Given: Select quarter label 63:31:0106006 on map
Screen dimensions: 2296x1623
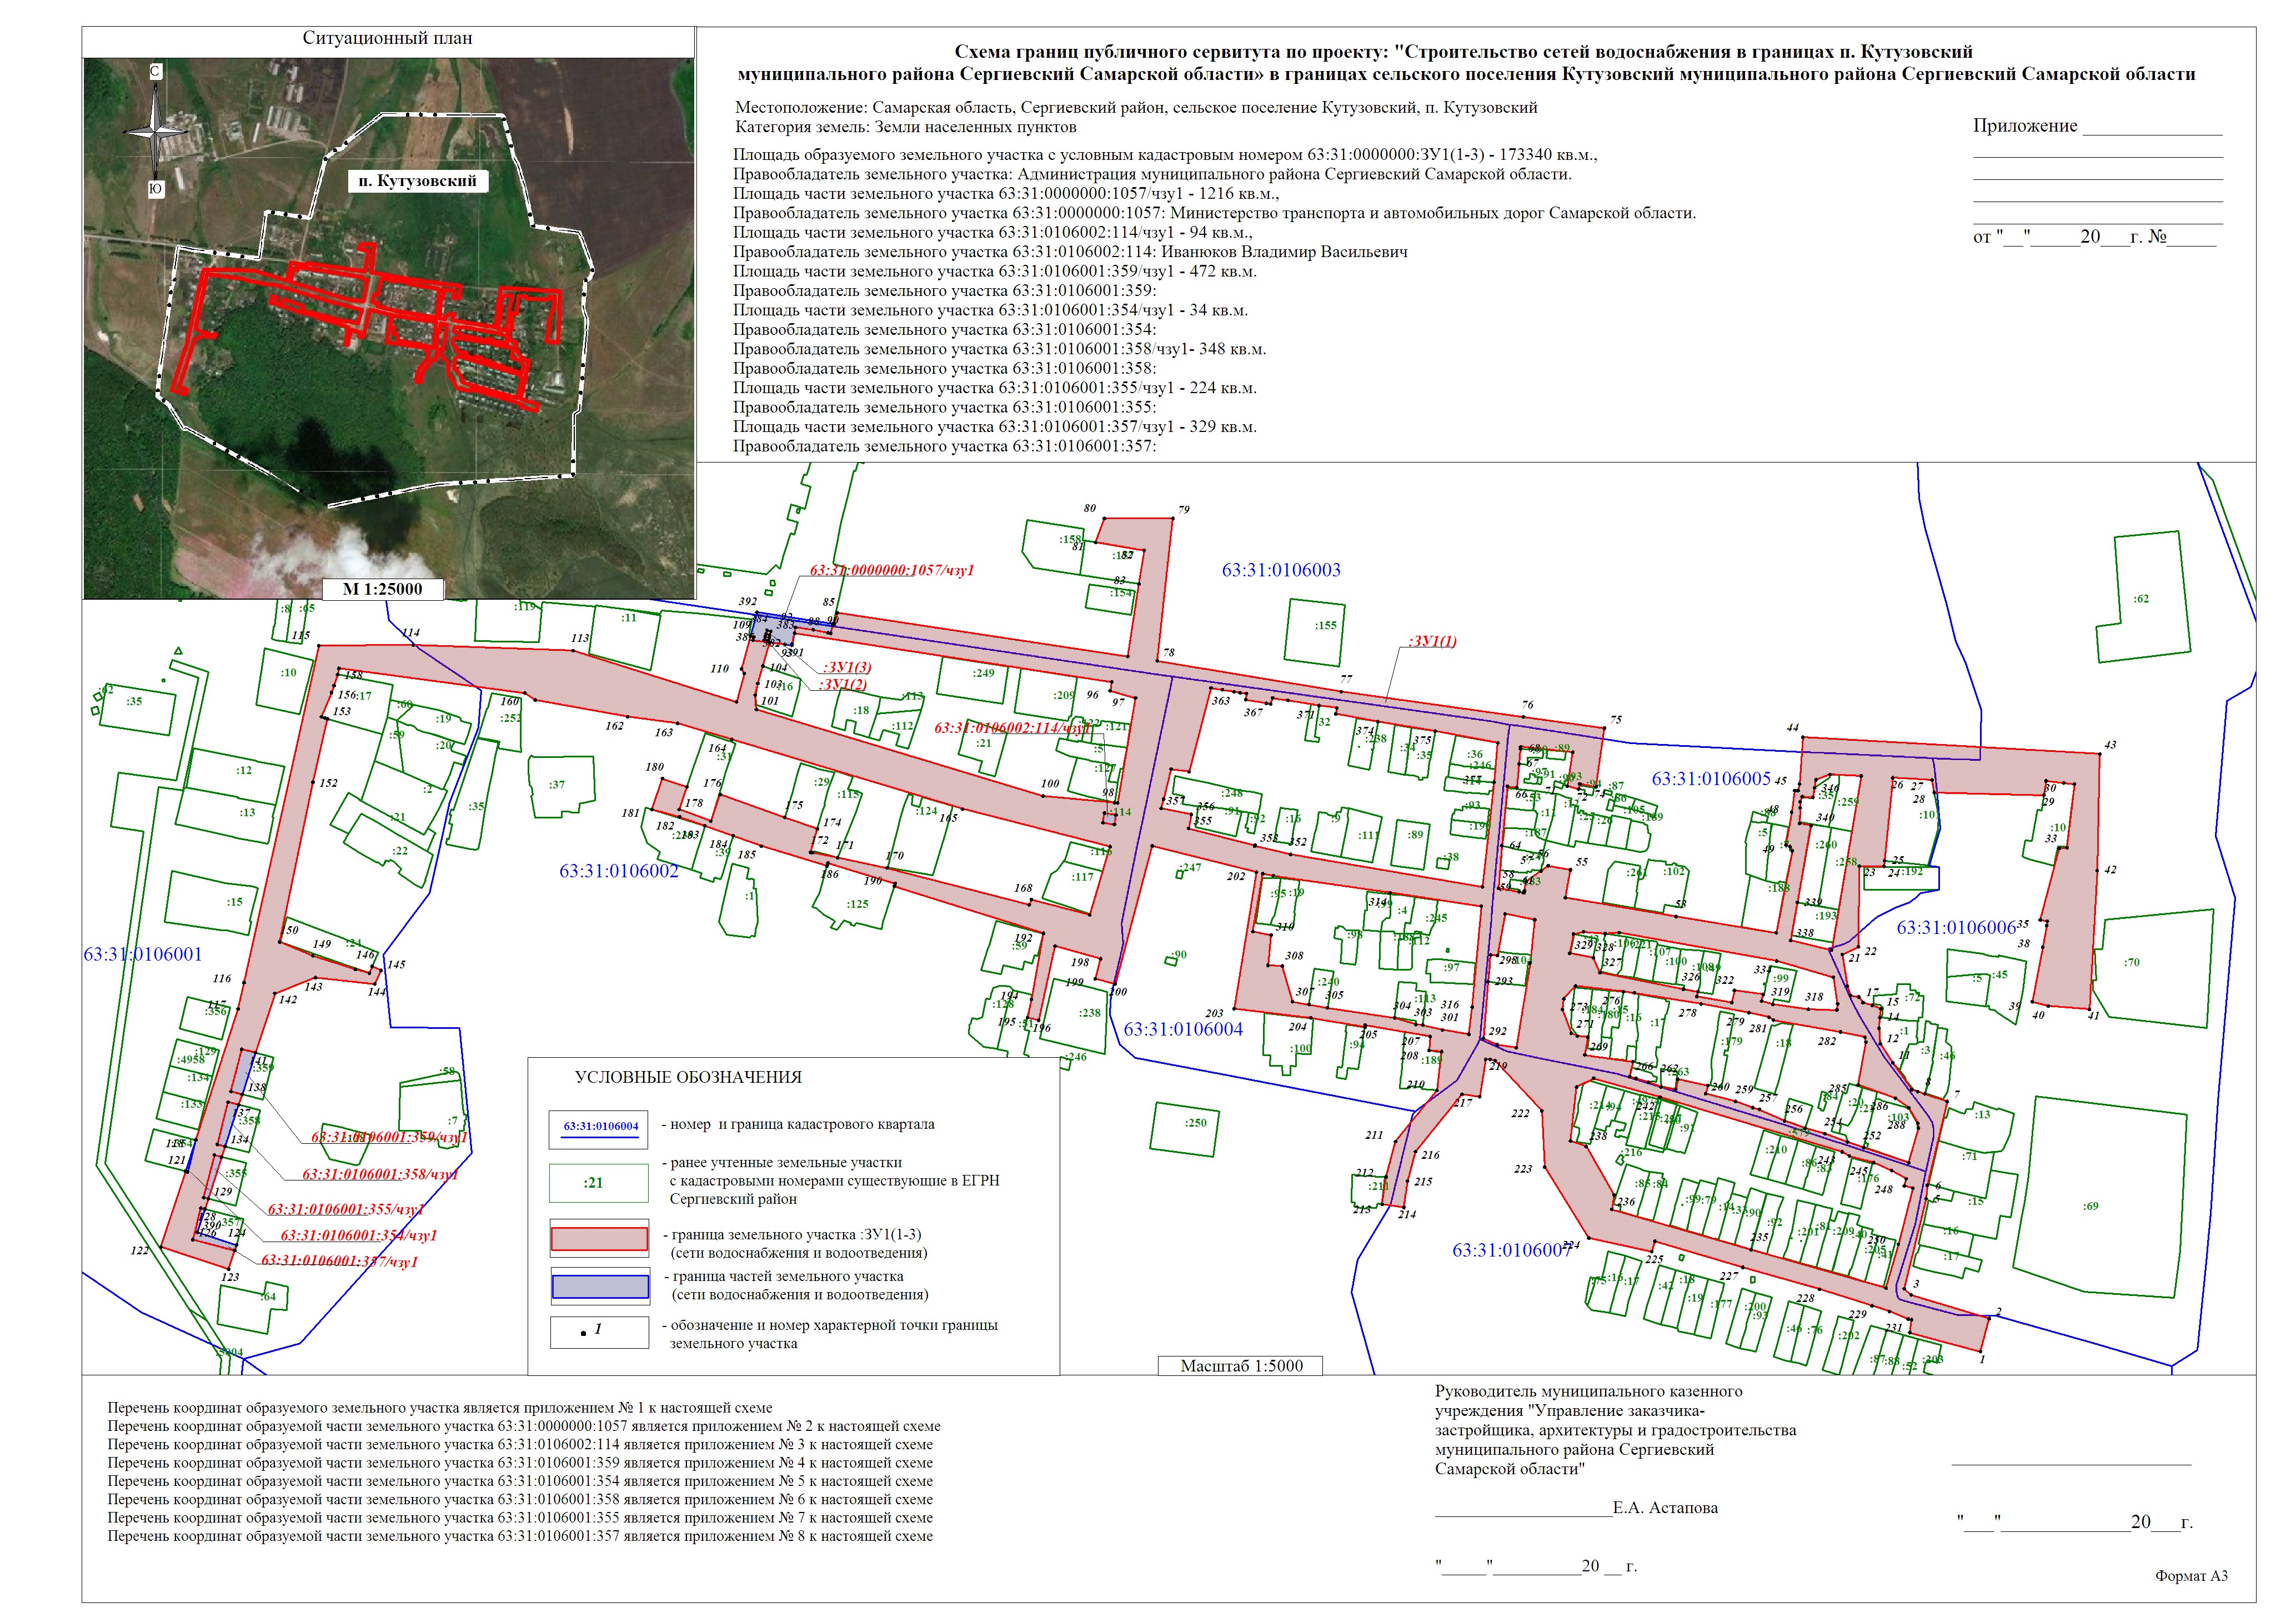Looking at the screenshot, I should coord(1956,927).
